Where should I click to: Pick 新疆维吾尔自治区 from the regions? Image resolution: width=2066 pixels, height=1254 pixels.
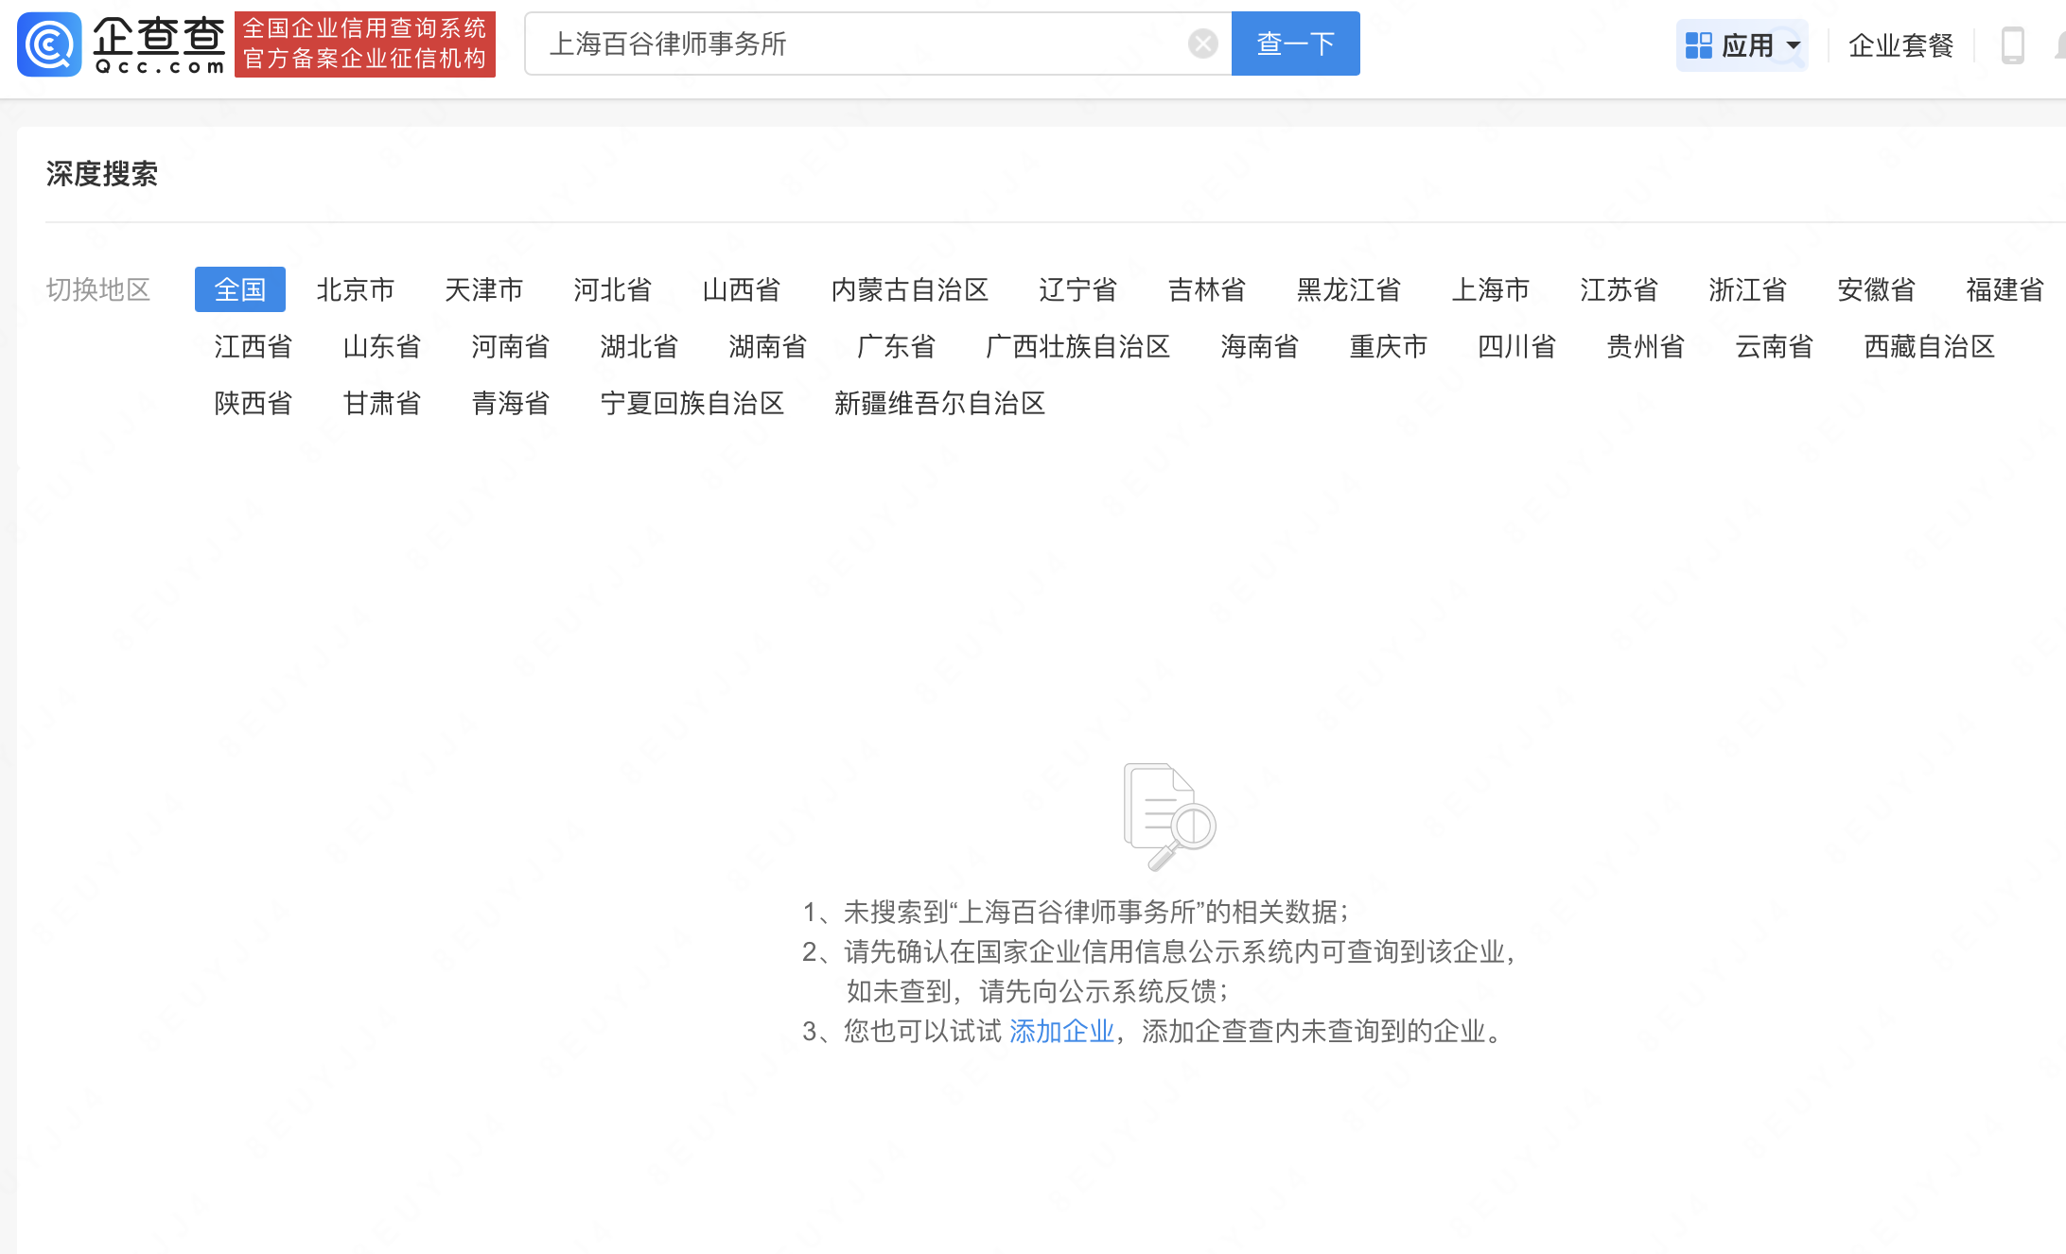940,403
